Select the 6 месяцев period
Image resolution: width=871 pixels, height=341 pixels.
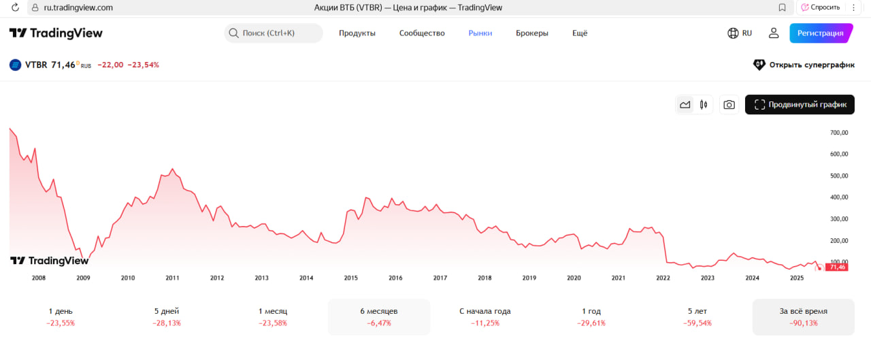379,316
